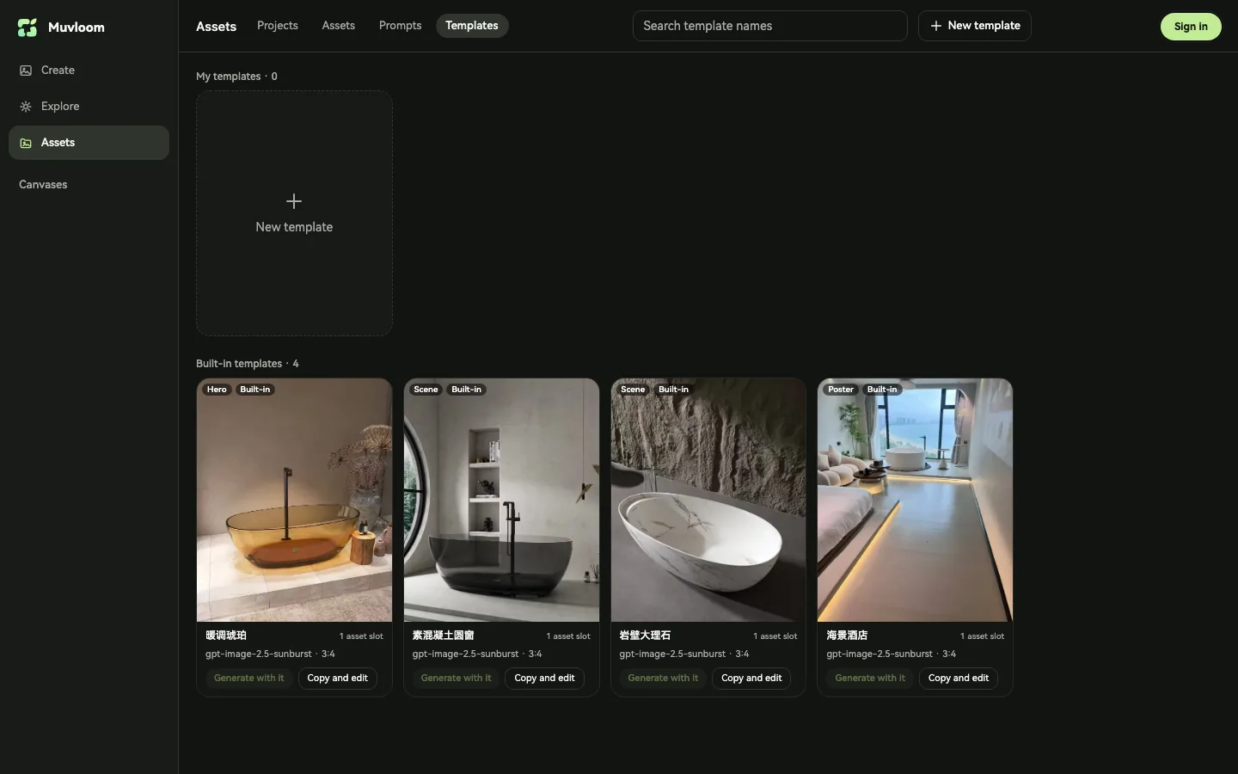Click plus icon in New template button

click(936, 26)
